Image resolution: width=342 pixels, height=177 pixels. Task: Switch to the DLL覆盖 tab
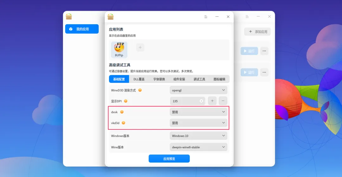(x=139, y=79)
